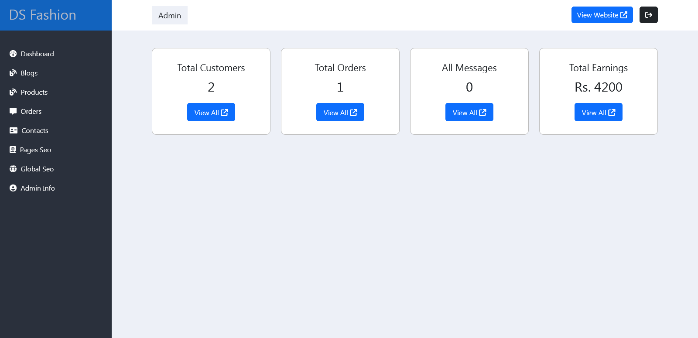698x338 pixels.
Task: Click the Pages Seo icon in sidebar
Action: (x=13, y=150)
